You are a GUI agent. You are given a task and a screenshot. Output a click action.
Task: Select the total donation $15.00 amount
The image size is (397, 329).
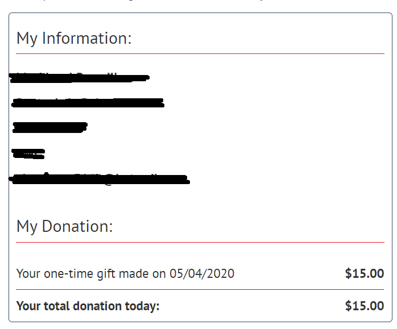365,306
